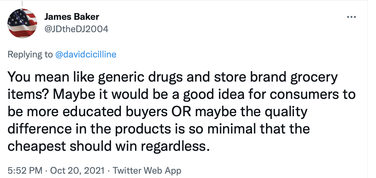The width and height of the screenshot is (376, 178).
Task: Open the Twitter Web App source link
Action: point(147,170)
